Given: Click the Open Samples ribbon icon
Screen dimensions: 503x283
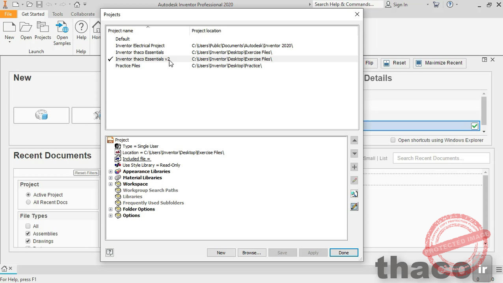Looking at the screenshot, I should click(x=62, y=34).
